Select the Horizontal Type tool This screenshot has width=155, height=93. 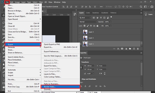click(4, 76)
